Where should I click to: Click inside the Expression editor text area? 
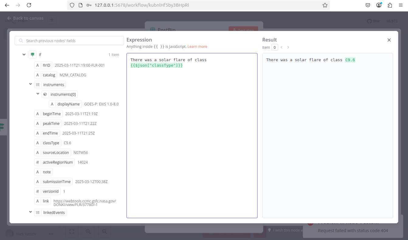pos(192,136)
